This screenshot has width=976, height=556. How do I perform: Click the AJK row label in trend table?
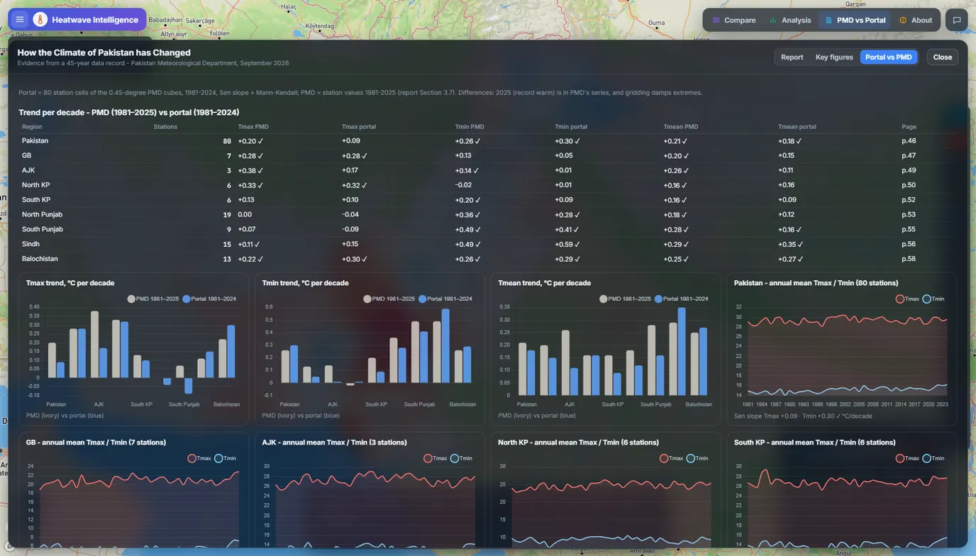(28, 170)
